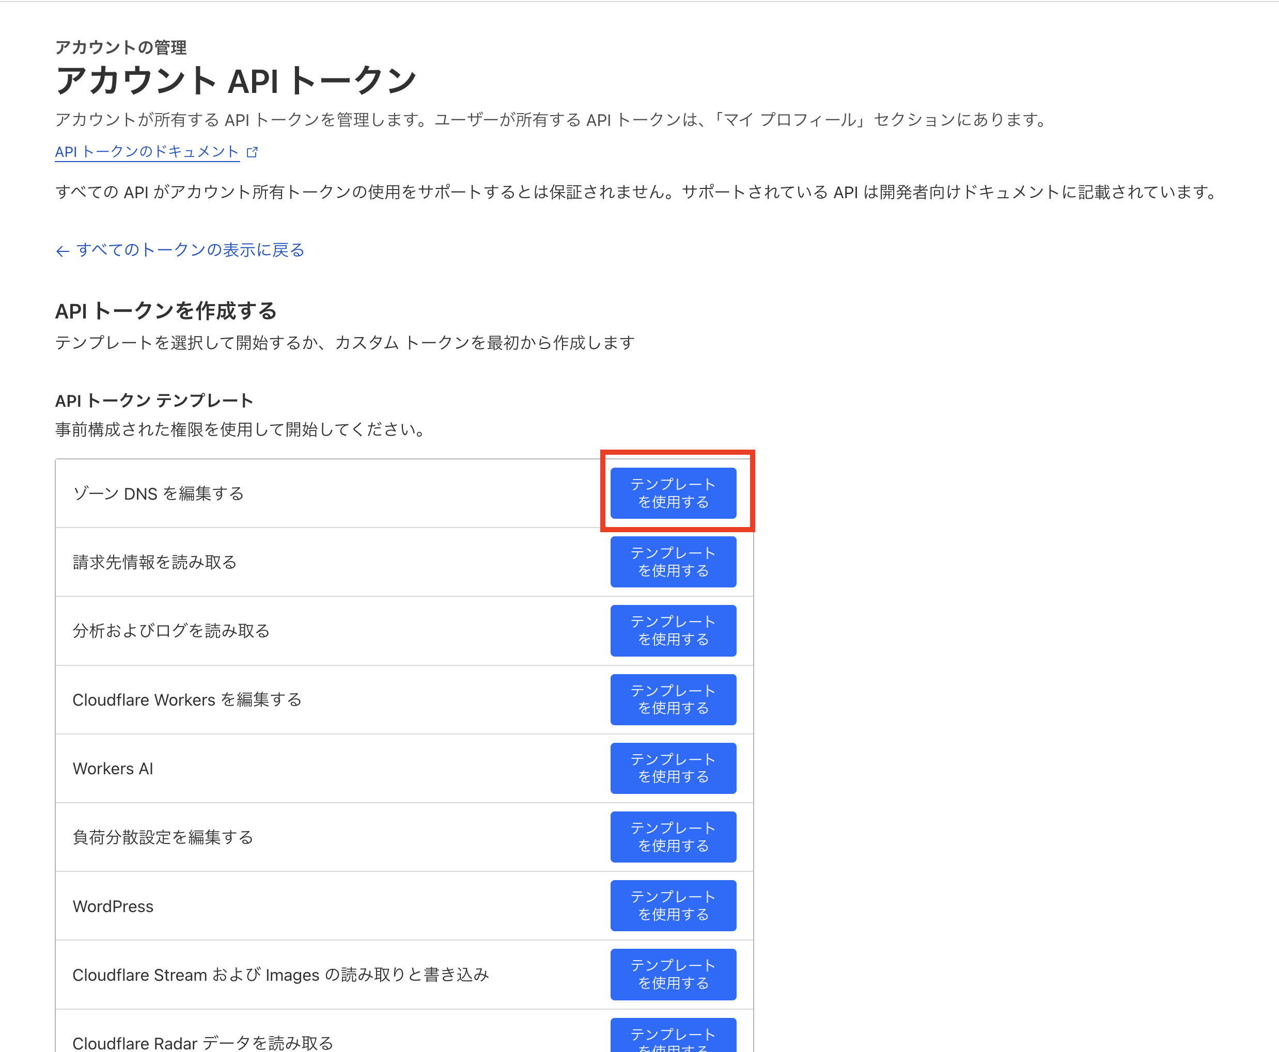Click the API トークン テンプレート subheading
1279x1052 pixels.
click(x=154, y=401)
